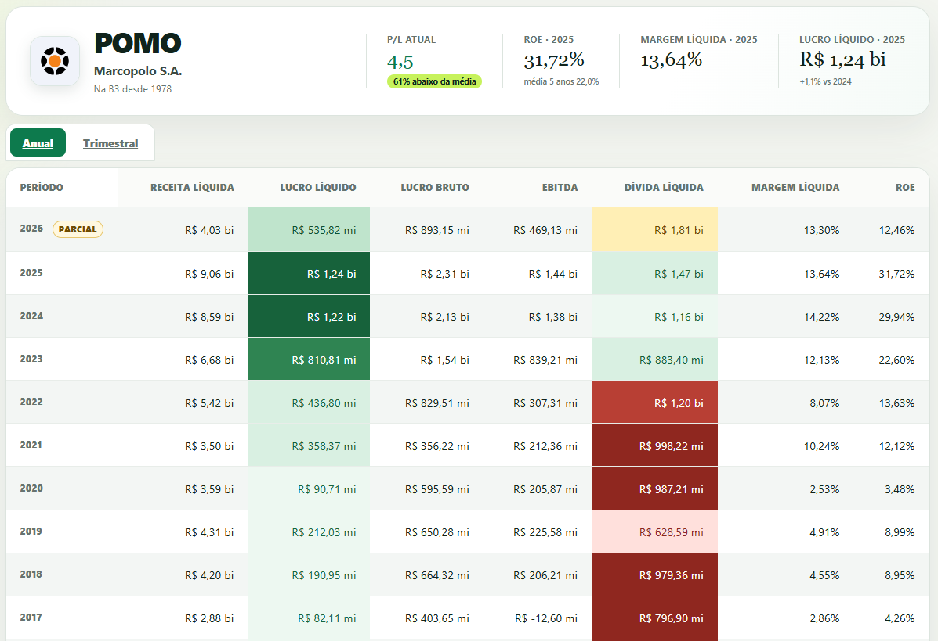
Task: Sort by the RECEITA LÍQUIDA column header
Action: coord(192,188)
